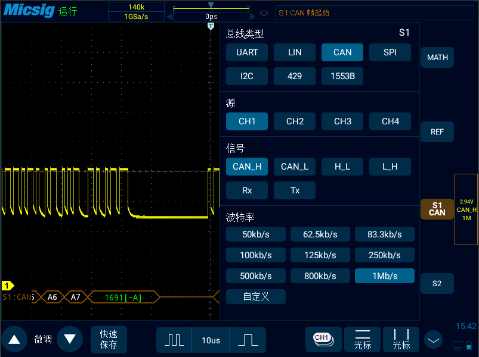Open the MATH side tab

(437, 58)
